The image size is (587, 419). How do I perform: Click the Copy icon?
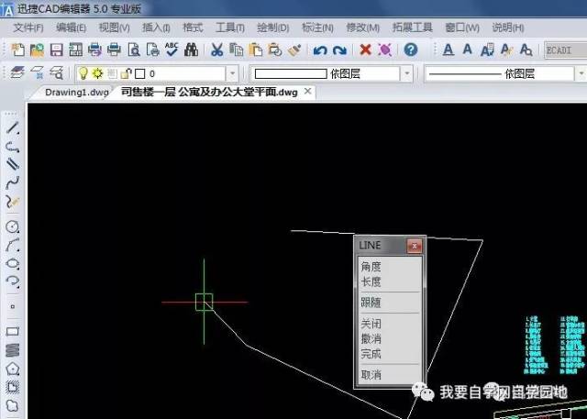point(236,50)
